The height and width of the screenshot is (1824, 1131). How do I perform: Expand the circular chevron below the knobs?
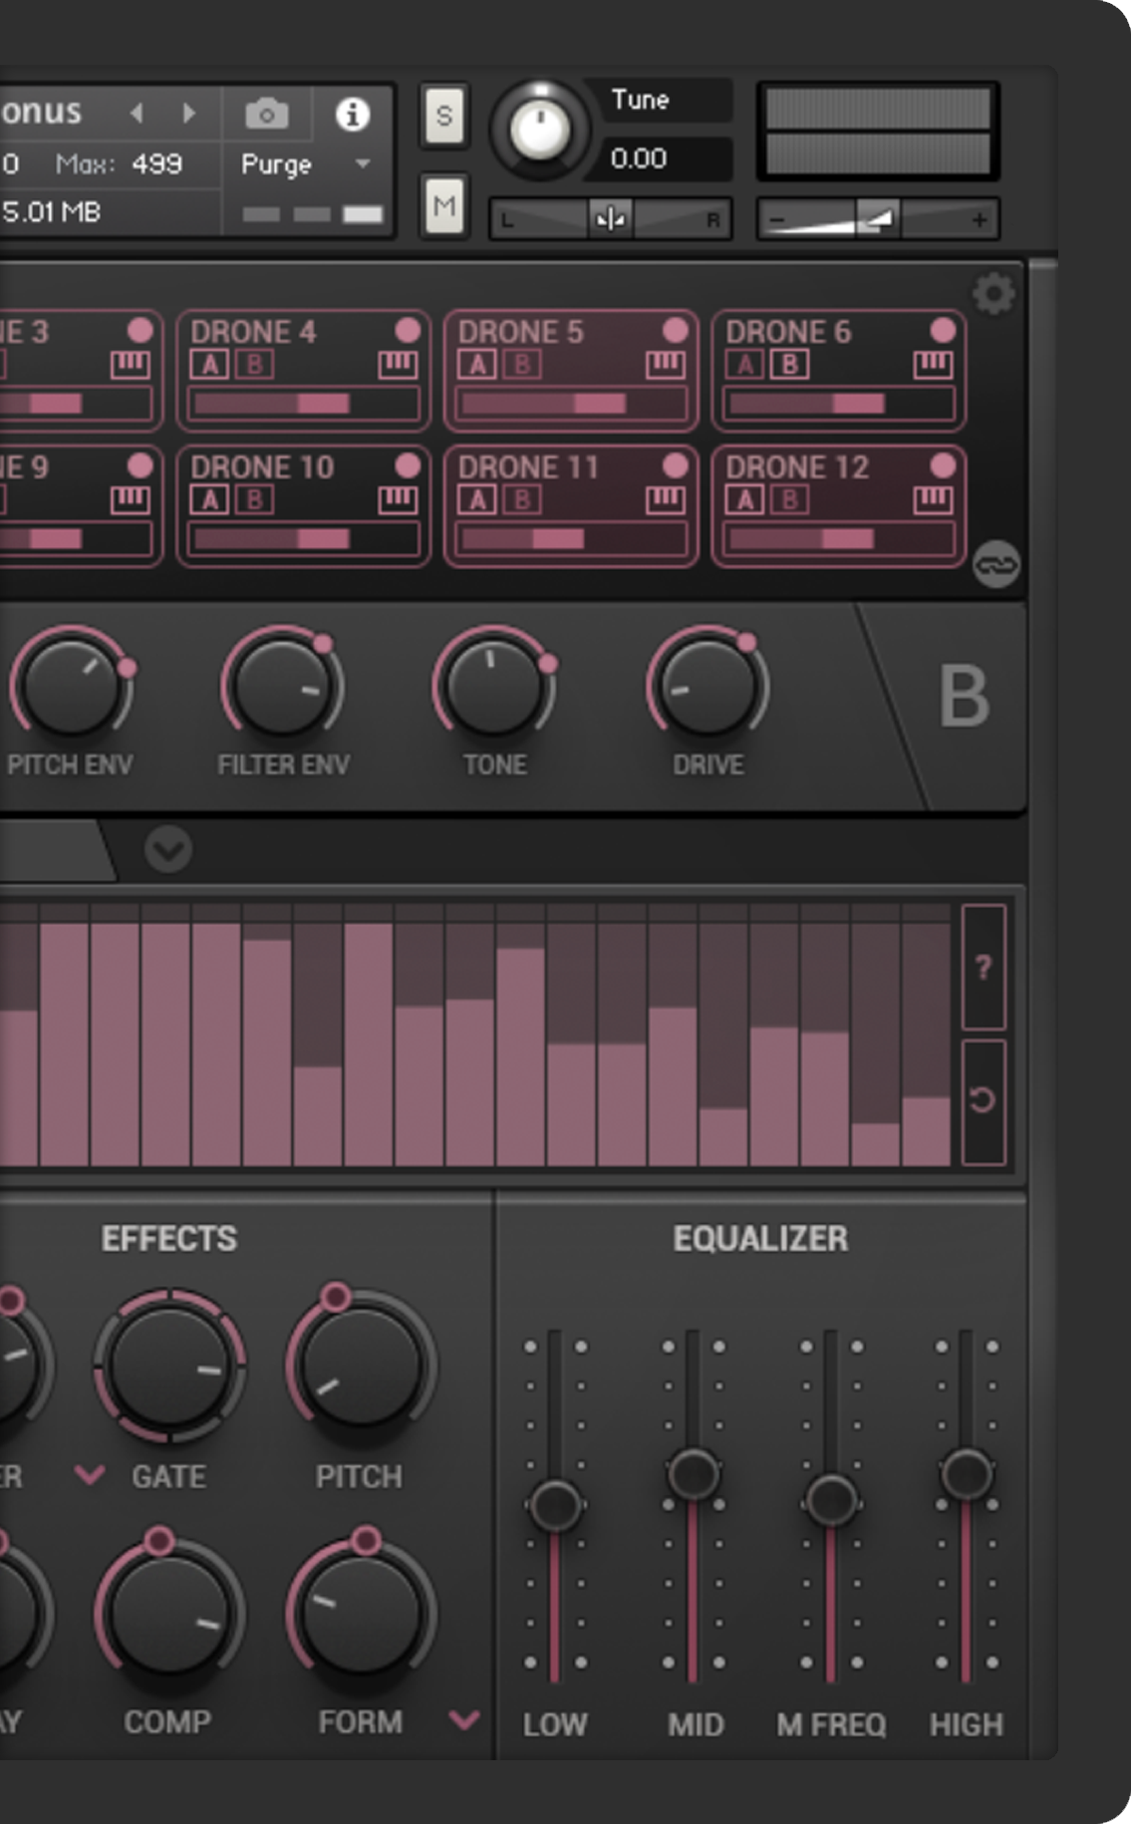pyautogui.click(x=168, y=850)
